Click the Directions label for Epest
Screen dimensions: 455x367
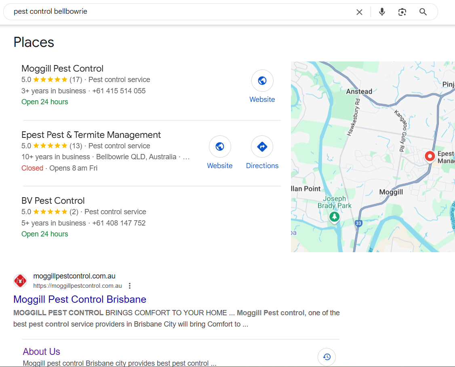[262, 165]
